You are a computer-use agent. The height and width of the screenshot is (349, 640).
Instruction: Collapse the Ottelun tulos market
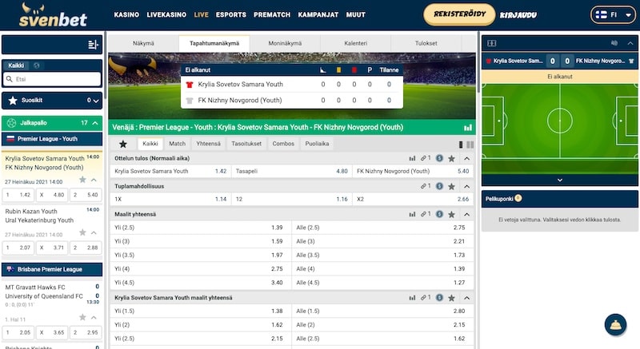coord(466,158)
